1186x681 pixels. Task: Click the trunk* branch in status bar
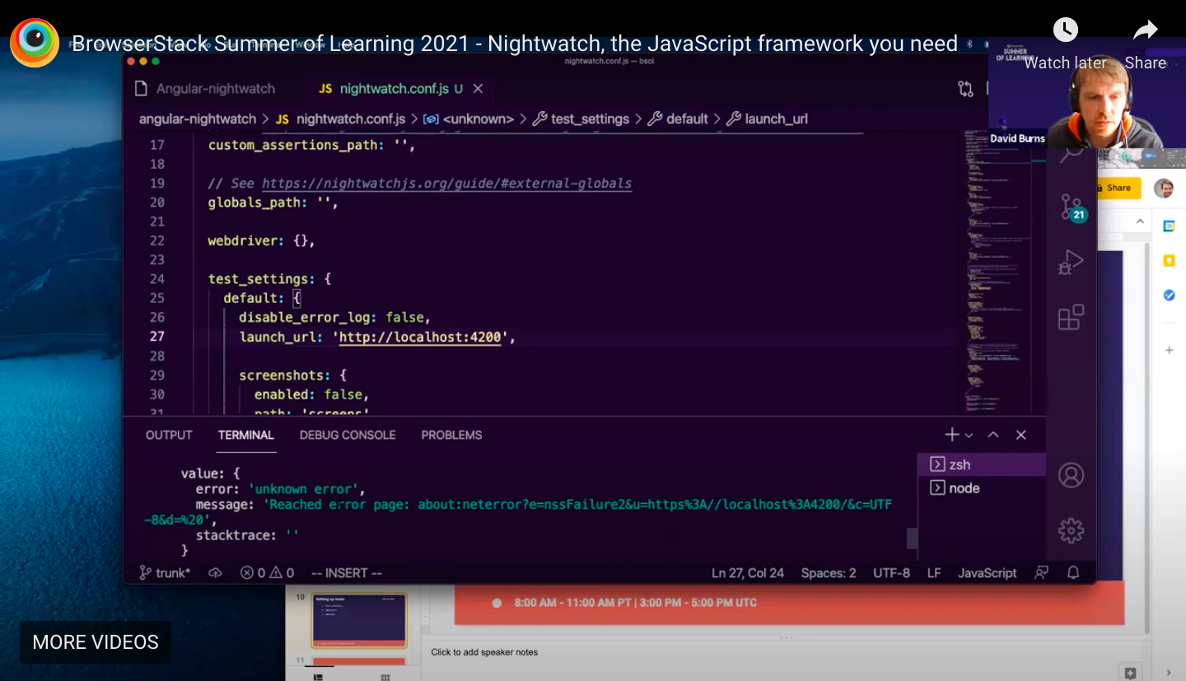[x=165, y=573]
